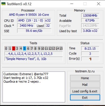This screenshot has height=106, width=105.
Task: Select test box number 4
Action: click(x=21, y=48)
